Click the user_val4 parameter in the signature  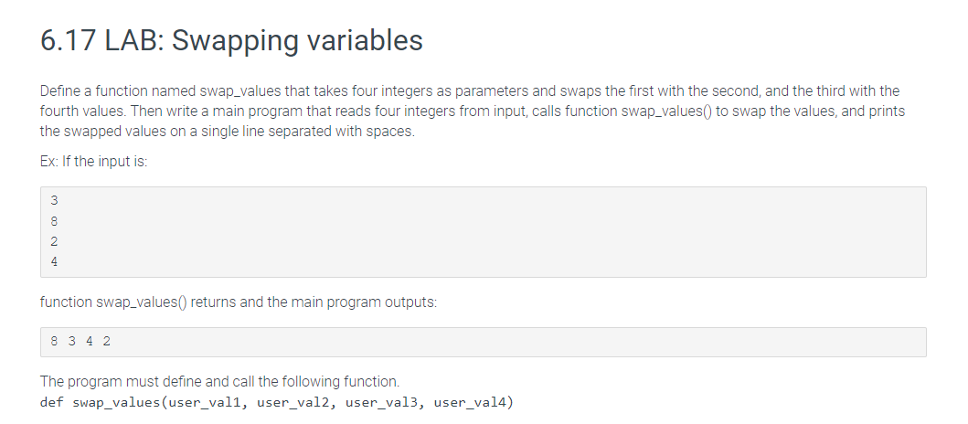471,403
